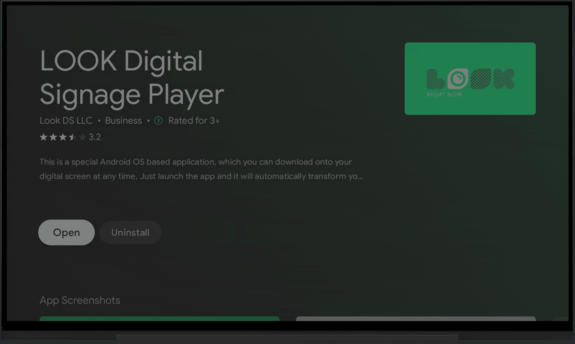The width and height of the screenshot is (575, 344).
Task: Open the first green app screenshot
Action: tap(160, 319)
